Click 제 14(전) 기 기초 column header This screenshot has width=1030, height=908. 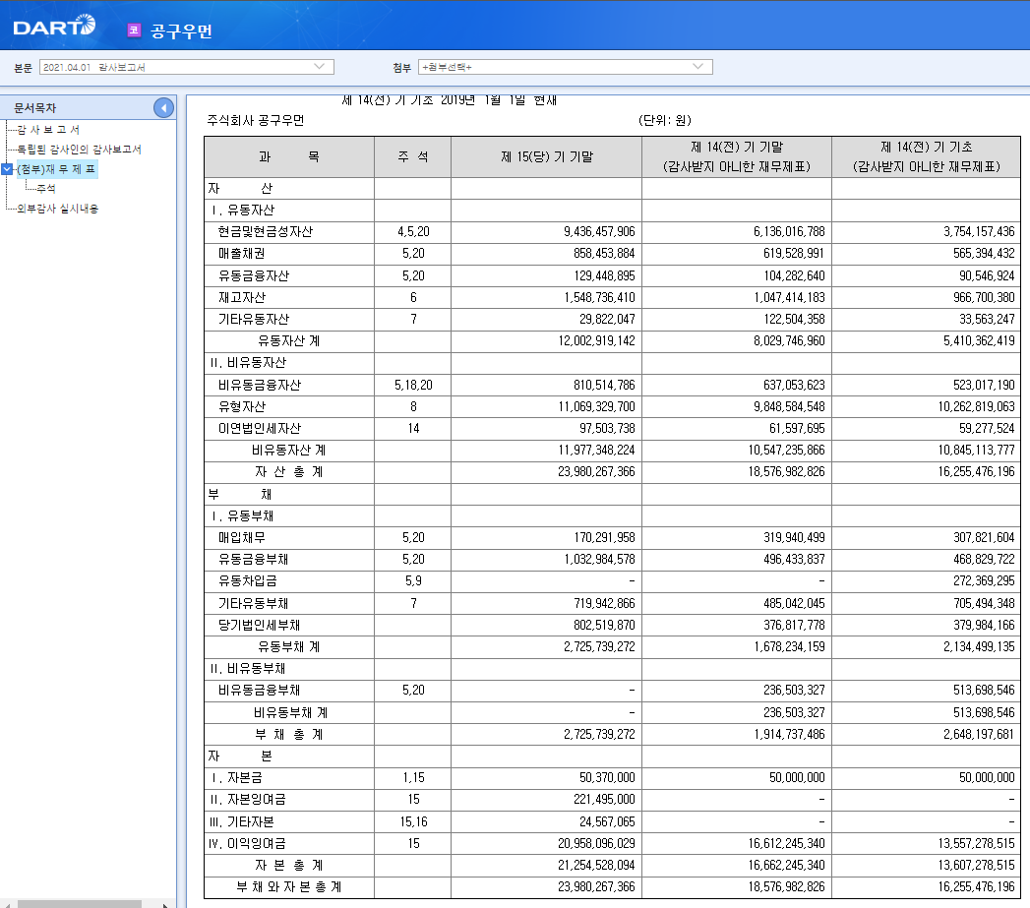926,157
